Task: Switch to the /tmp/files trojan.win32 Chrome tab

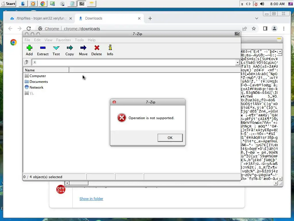Action: click(x=39, y=18)
